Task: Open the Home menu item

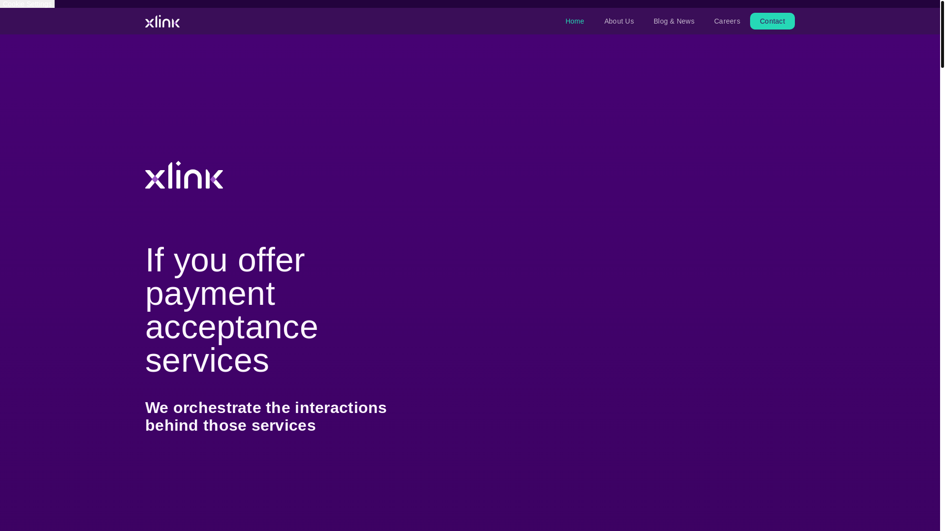Action: (x=574, y=21)
